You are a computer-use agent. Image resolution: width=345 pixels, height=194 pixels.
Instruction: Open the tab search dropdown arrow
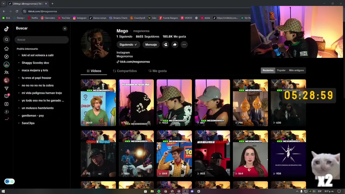tap(4, 4)
